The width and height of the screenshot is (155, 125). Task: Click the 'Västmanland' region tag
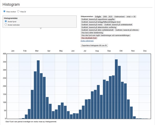coord(120,16)
